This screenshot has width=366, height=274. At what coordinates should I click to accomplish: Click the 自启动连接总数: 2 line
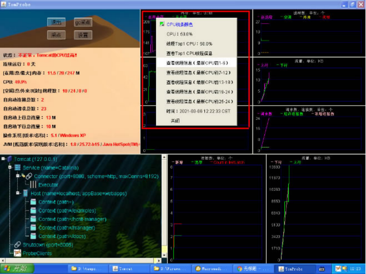point(23,100)
